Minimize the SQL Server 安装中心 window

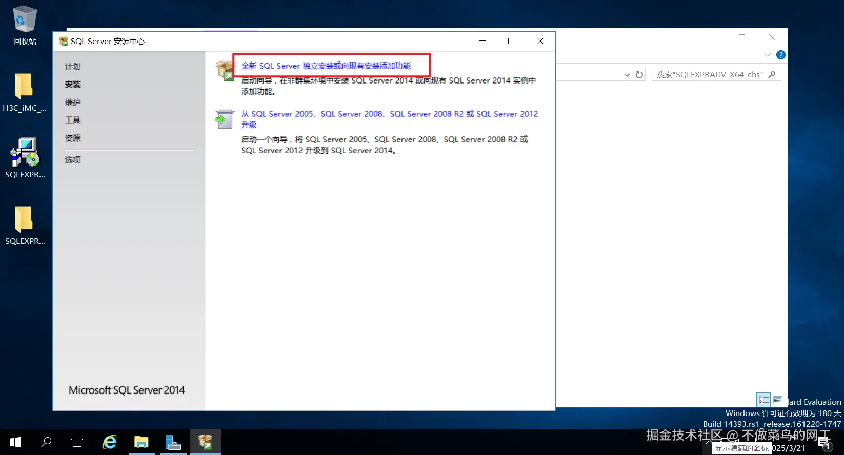[x=483, y=41]
